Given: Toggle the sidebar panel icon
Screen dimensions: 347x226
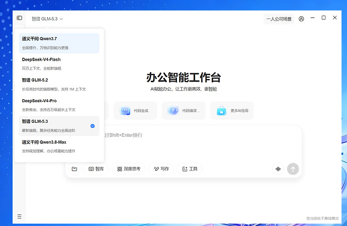Looking at the screenshot, I should (x=20, y=18).
